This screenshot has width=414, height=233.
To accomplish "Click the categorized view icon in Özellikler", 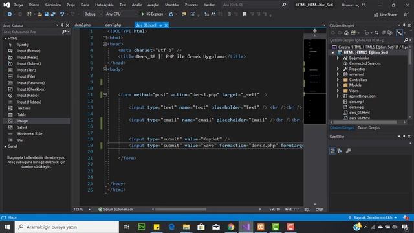I will pyautogui.click(x=332, y=151).
